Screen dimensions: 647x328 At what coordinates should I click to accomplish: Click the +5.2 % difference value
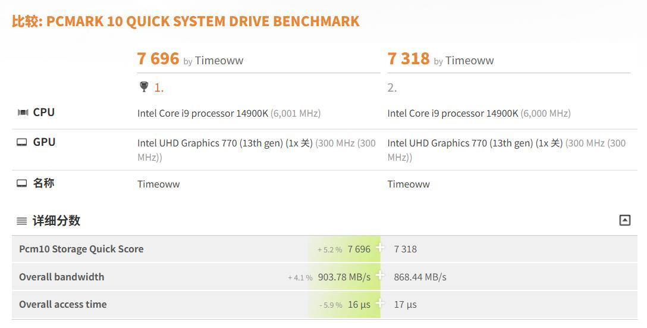click(x=329, y=250)
